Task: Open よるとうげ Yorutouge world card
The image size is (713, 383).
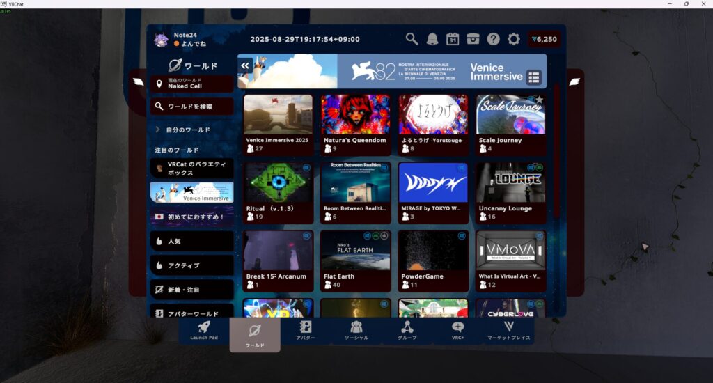Action: coord(433,125)
